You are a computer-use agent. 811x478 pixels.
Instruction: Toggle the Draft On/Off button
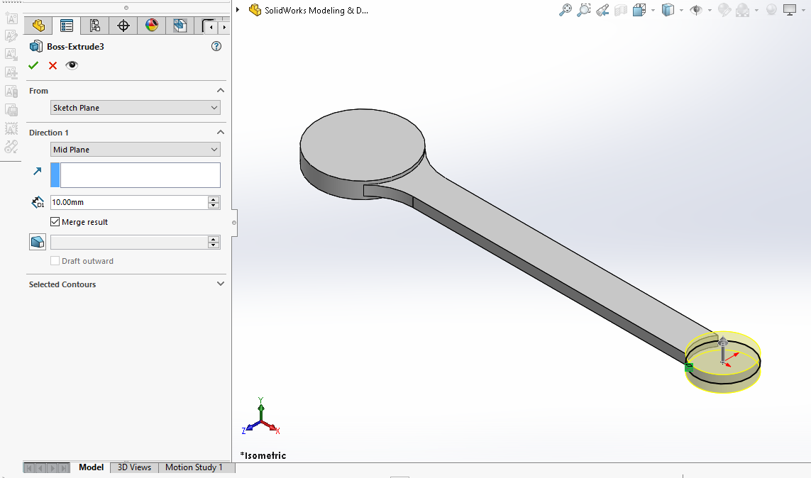[x=38, y=242]
